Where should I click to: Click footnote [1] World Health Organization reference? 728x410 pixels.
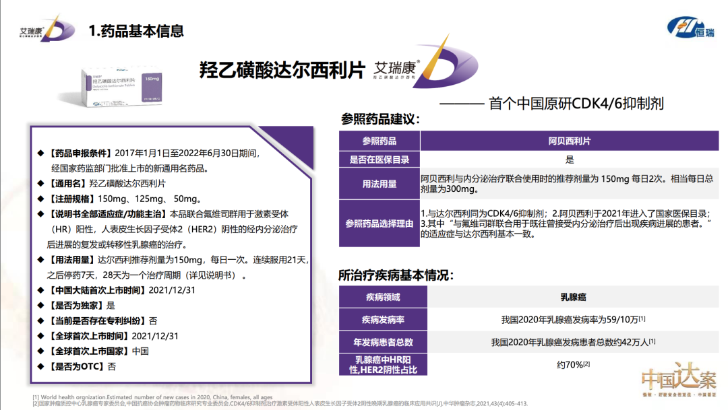152,397
